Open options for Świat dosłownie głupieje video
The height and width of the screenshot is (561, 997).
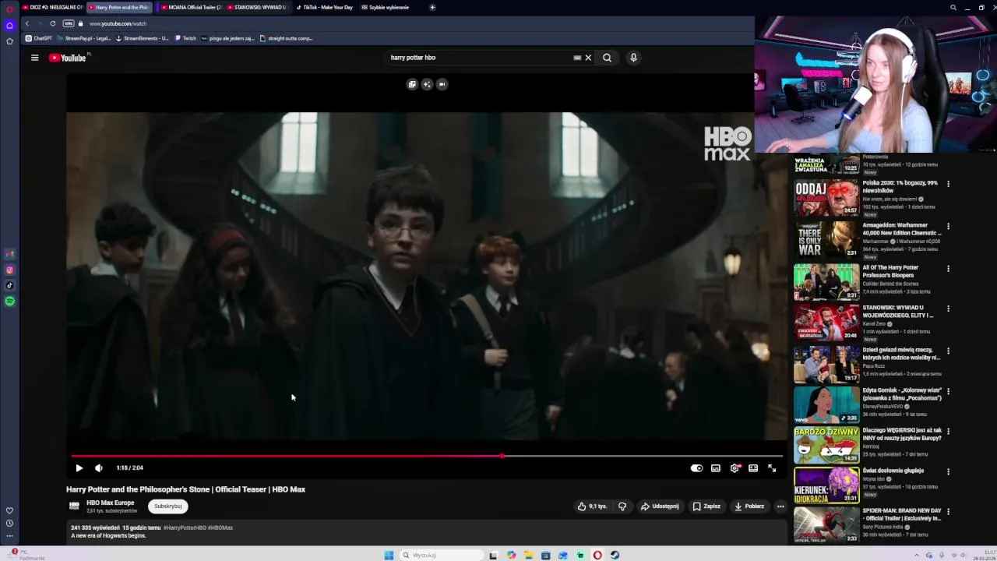pos(948,471)
